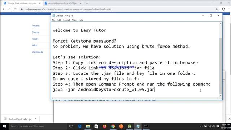Reload the page with refresh icon
This screenshot has width=231, height=130.
(15, 9)
